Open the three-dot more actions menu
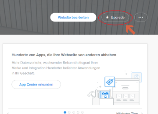The image size is (158, 114). point(141,17)
